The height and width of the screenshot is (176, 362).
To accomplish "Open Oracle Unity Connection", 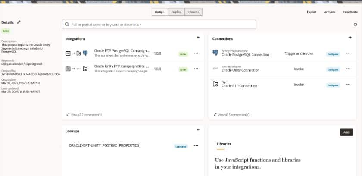I will (x=240, y=70).
